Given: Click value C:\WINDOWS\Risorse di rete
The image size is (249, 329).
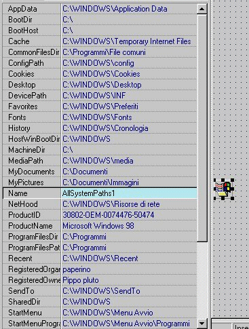Looking at the screenshot, I should 111,204.
